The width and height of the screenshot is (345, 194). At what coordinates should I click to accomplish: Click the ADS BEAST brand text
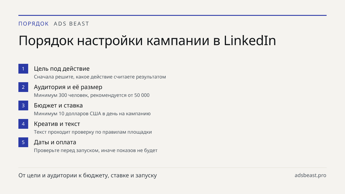point(72,24)
